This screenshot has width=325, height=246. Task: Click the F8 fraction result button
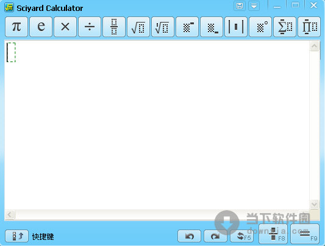click(x=273, y=234)
